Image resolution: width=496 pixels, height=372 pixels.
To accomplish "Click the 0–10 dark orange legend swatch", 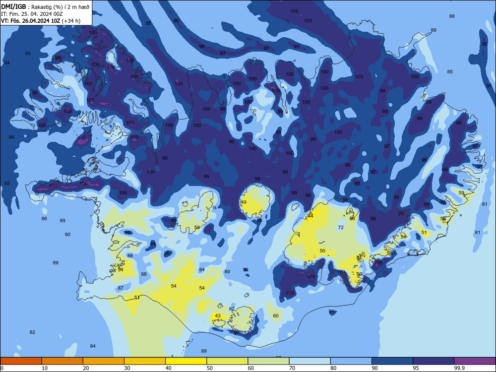I will (x=21, y=361).
